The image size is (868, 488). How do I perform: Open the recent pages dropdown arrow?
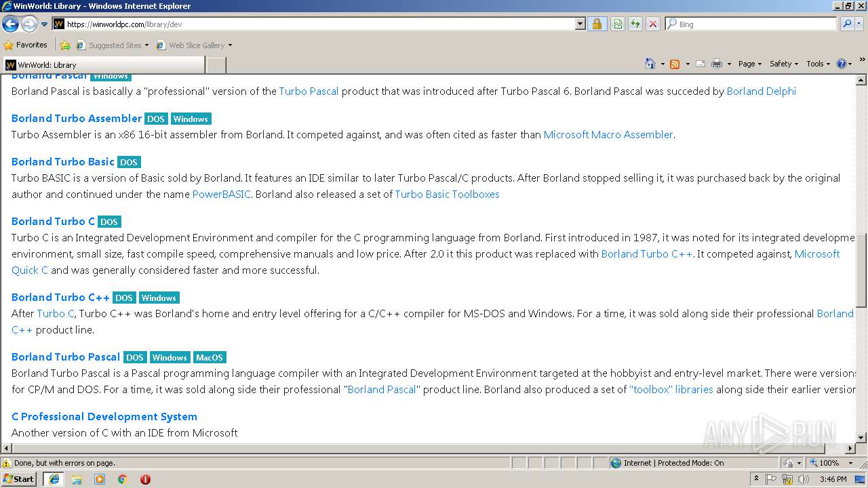(45, 24)
